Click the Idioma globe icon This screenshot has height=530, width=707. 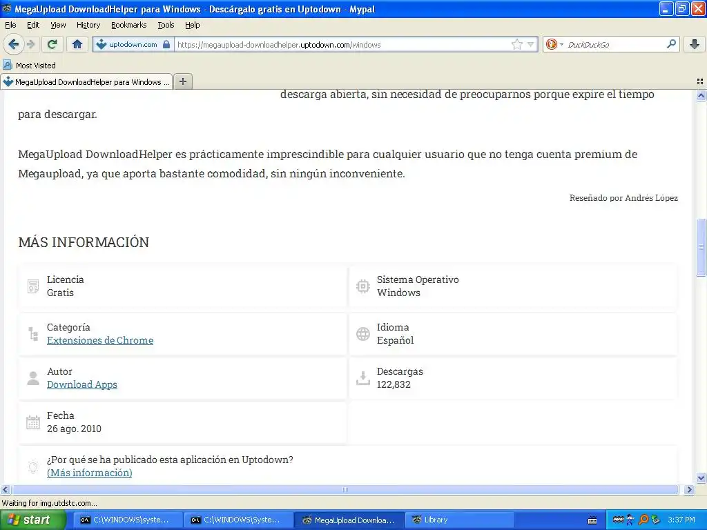point(363,334)
